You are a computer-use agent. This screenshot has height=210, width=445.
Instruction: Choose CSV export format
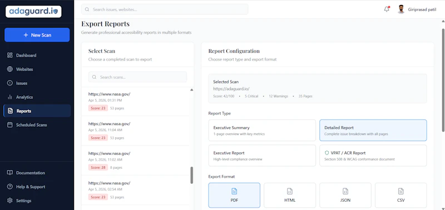click(x=400, y=195)
